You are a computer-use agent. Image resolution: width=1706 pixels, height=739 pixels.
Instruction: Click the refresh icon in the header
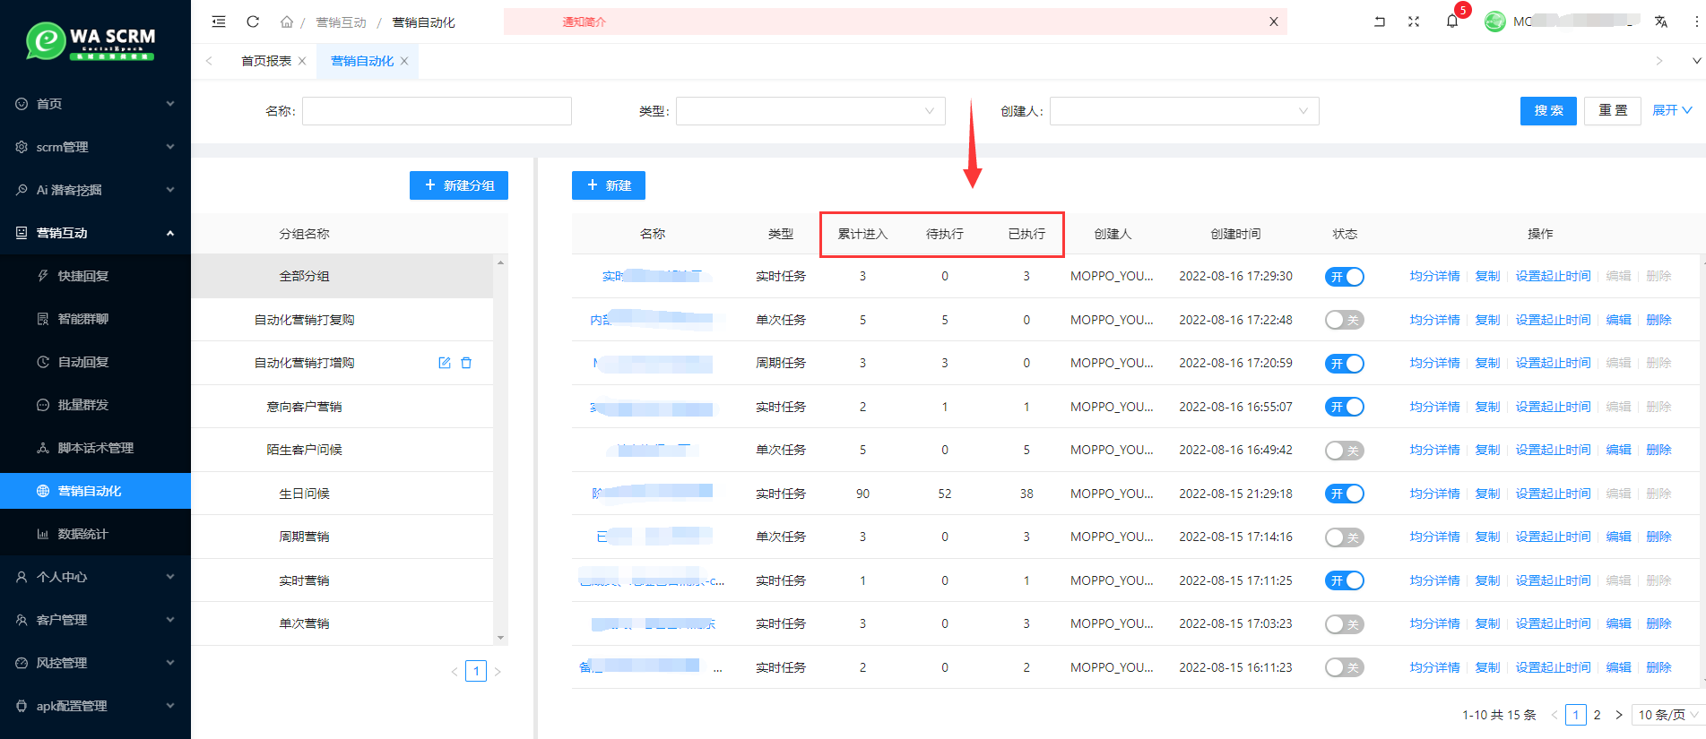coord(253,21)
